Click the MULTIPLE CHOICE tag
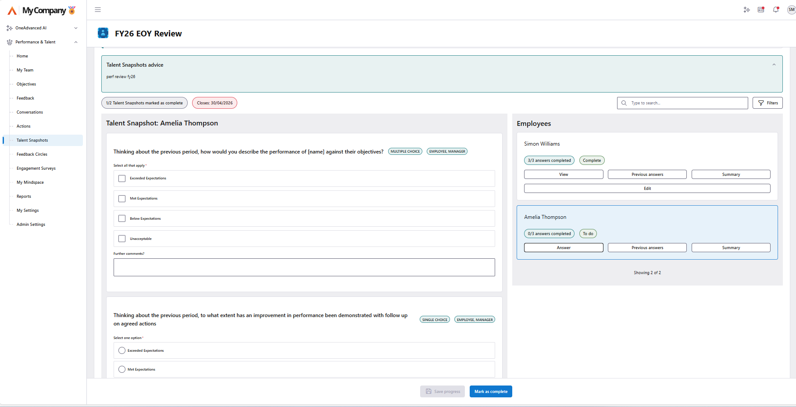The width and height of the screenshot is (796, 407). pos(405,151)
